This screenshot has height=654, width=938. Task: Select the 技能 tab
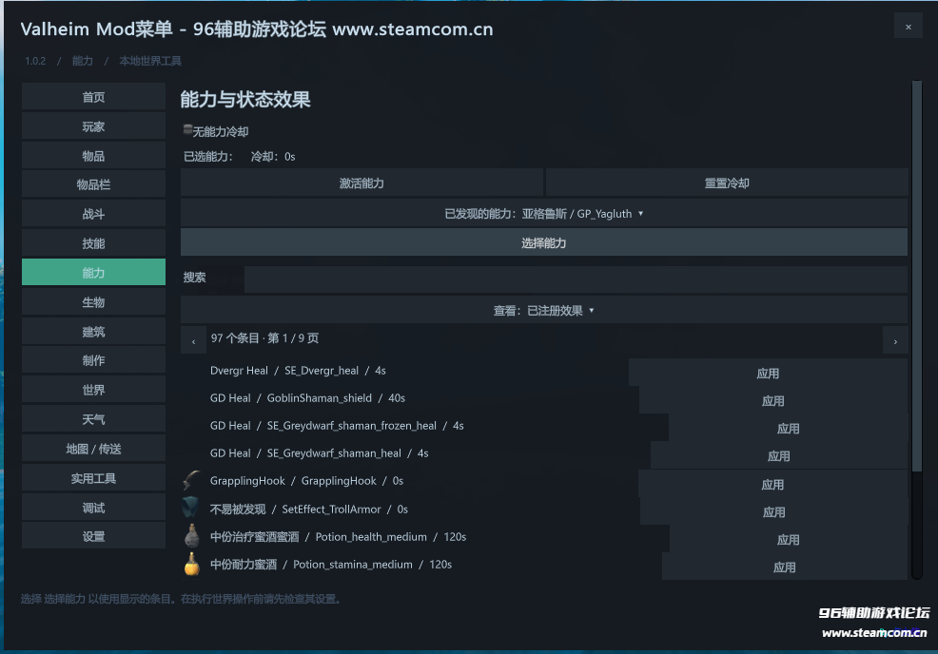pos(93,243)
